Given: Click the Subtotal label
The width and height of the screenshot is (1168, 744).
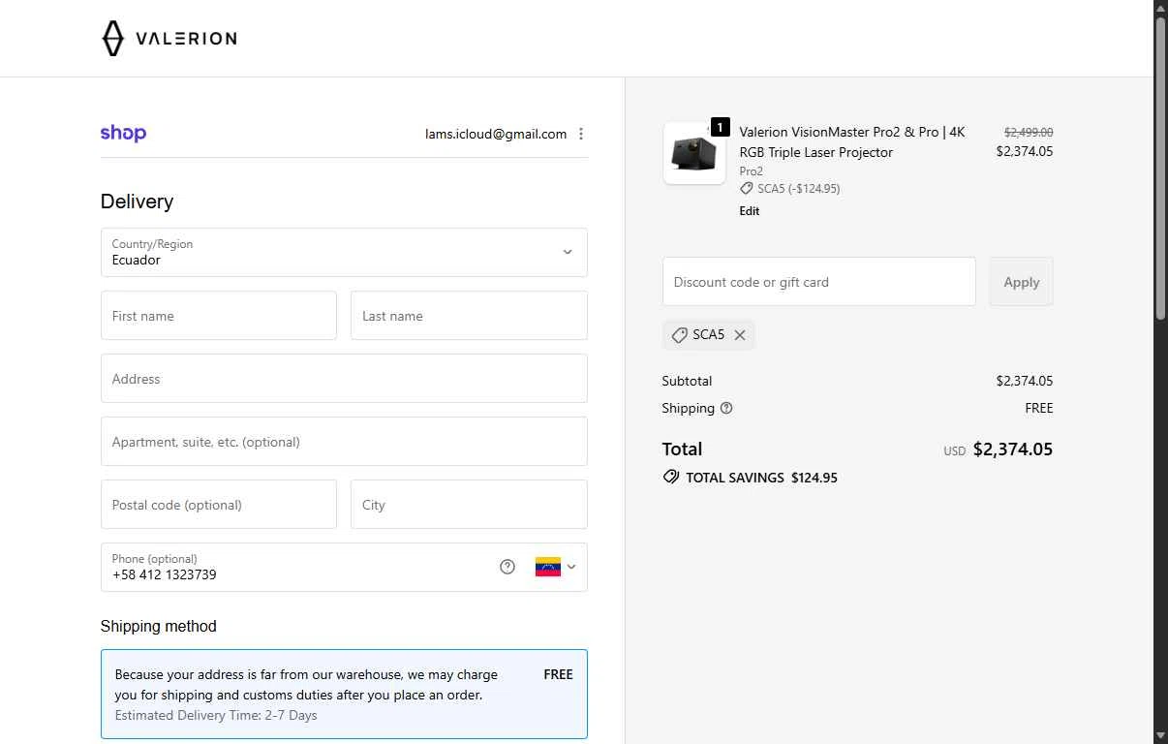Looking at the screenshot, I should (687, 381).
